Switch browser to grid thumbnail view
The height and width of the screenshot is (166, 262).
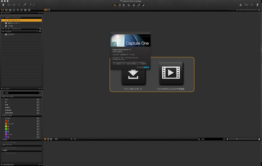coord(45,139)
